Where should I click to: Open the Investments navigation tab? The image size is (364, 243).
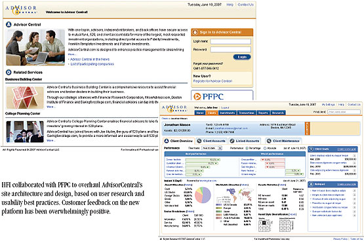pos(228,113)
